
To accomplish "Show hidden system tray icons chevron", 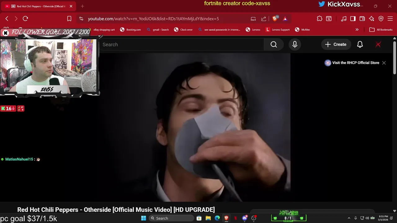I will pos(349,218).
